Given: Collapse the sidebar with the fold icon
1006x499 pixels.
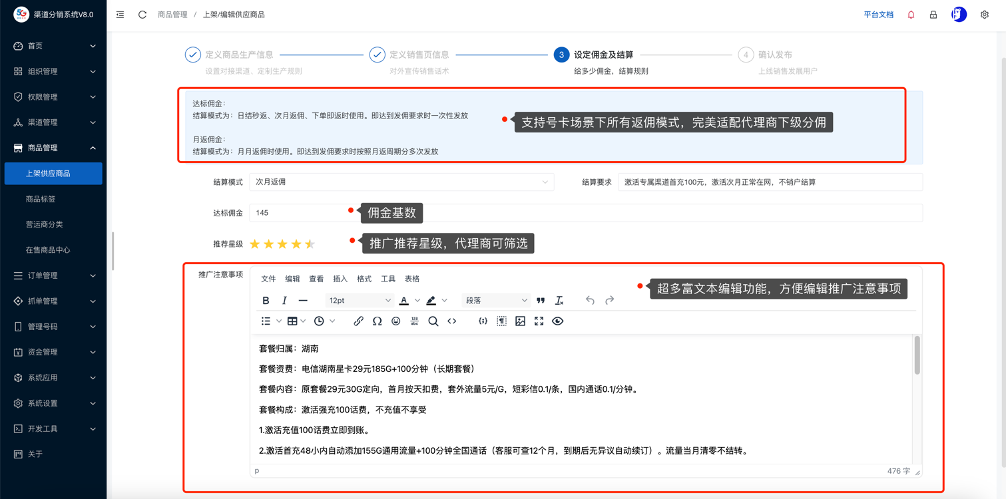Looking at the screenshot, I should tap(120, 15).
